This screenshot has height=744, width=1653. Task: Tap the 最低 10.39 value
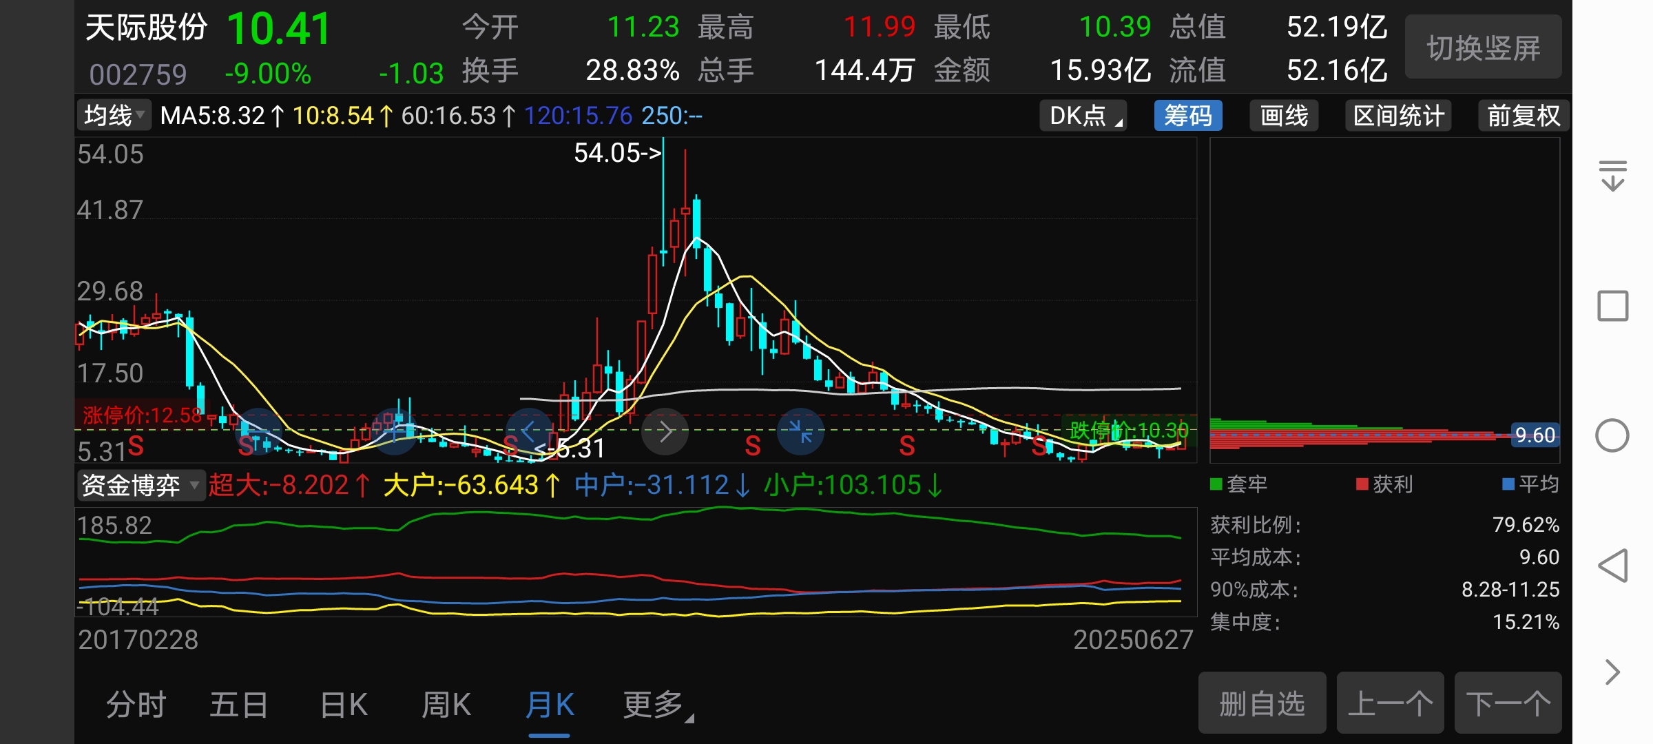(x=1114, y=27)
